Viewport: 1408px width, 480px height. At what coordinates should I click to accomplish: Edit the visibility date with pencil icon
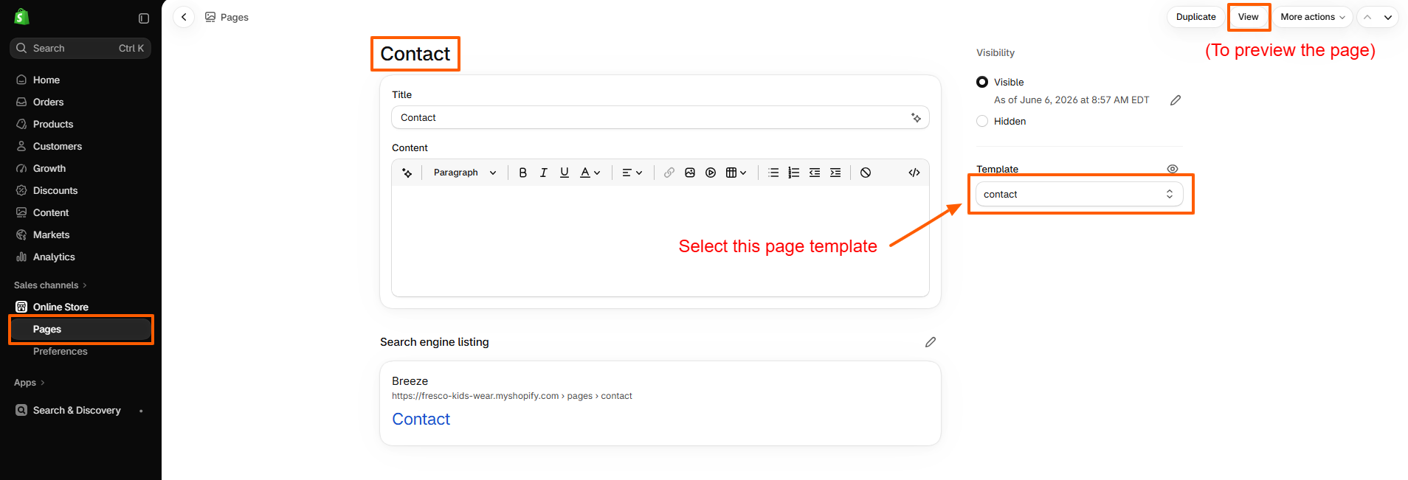(x=1176, y=100)
